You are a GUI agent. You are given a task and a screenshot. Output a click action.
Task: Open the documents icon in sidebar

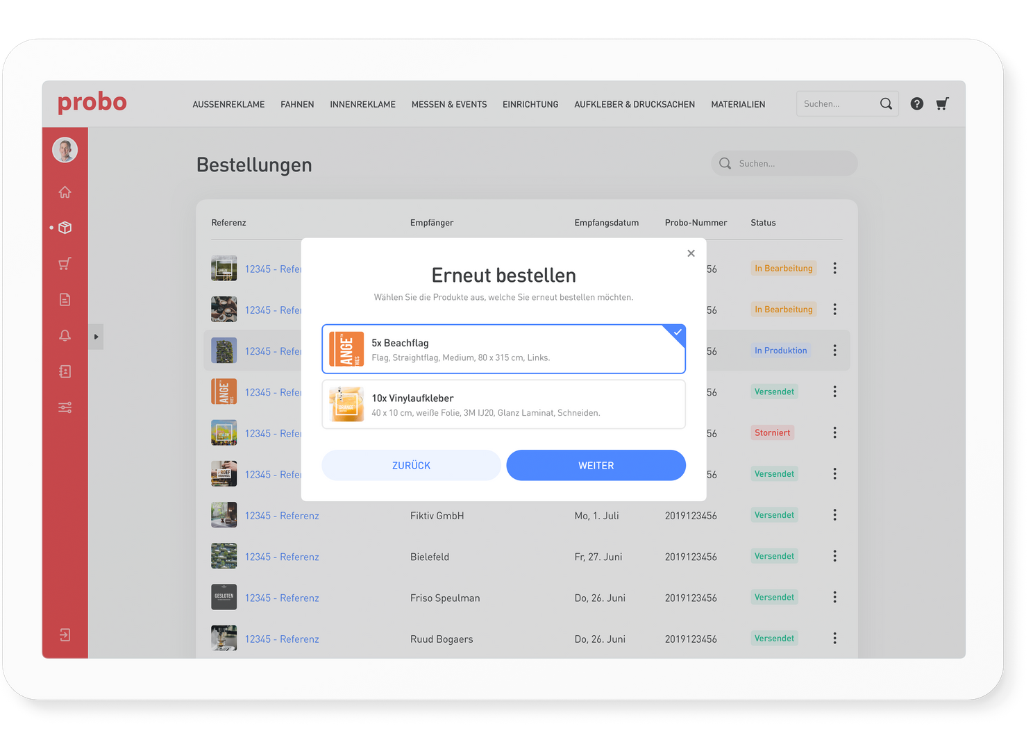[65, 300]
